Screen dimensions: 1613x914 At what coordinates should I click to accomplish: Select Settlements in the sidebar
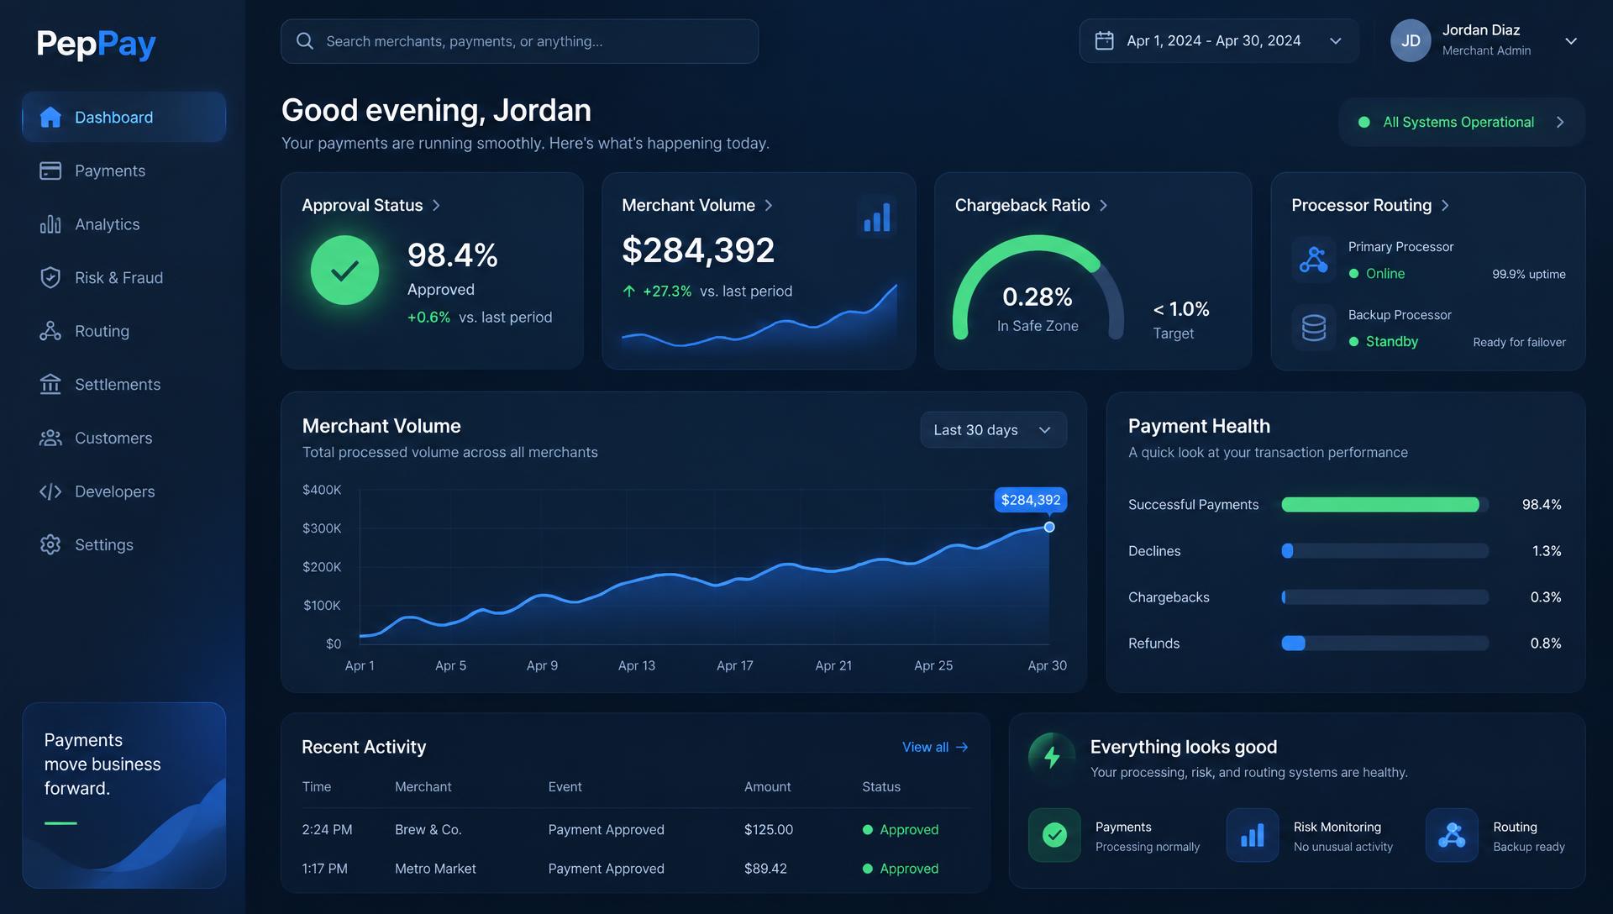click(x=123, y=384)
